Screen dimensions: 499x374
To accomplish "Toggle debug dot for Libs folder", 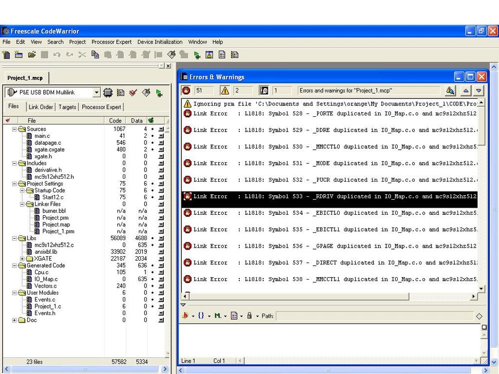I will point(152,238).
